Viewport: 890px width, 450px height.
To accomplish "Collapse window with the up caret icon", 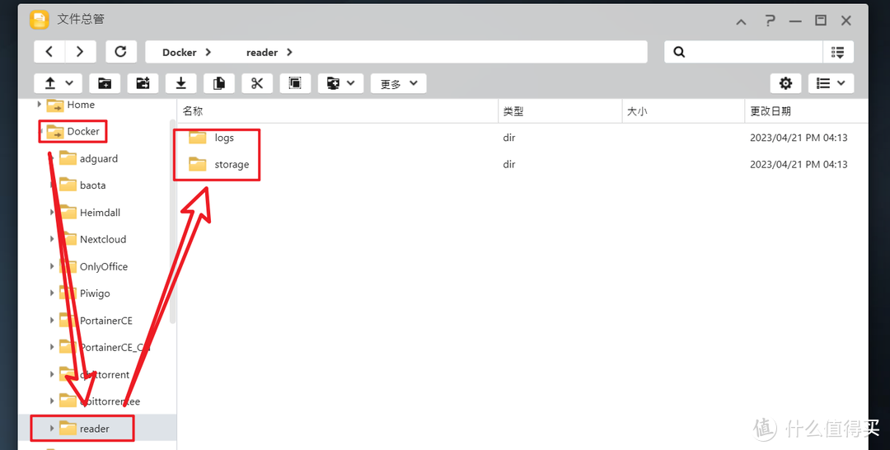I will click(x=742, y=22).
